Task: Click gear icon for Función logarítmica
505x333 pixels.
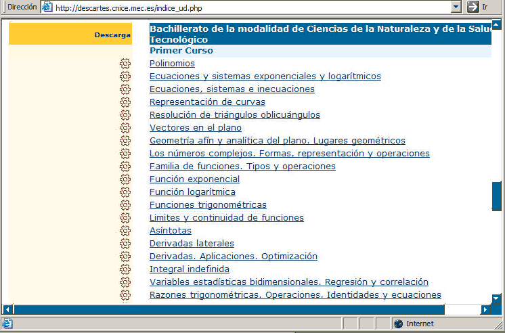Action: pyautogui.click(x=125, y=192)
